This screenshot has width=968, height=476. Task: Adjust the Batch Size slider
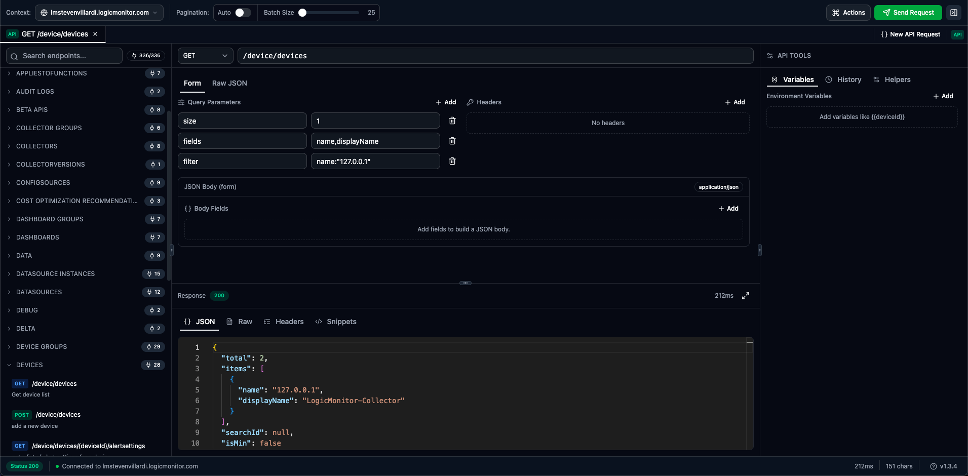coord(303,12)
